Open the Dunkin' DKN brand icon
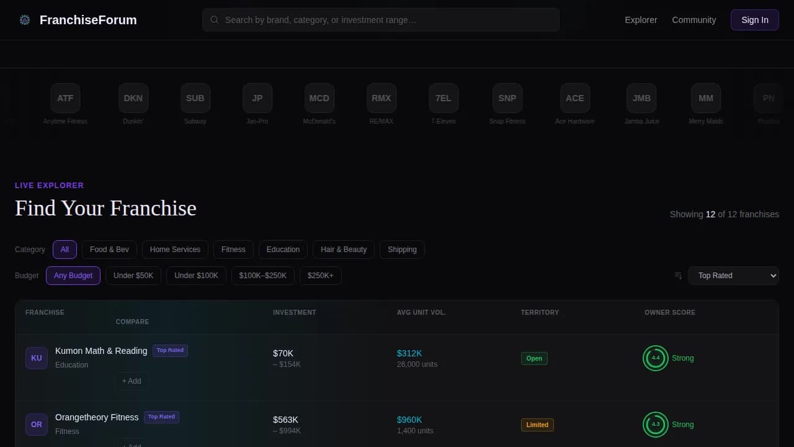Screen dimensions: 794x447 pyautogui.click(x=133, y=98)
